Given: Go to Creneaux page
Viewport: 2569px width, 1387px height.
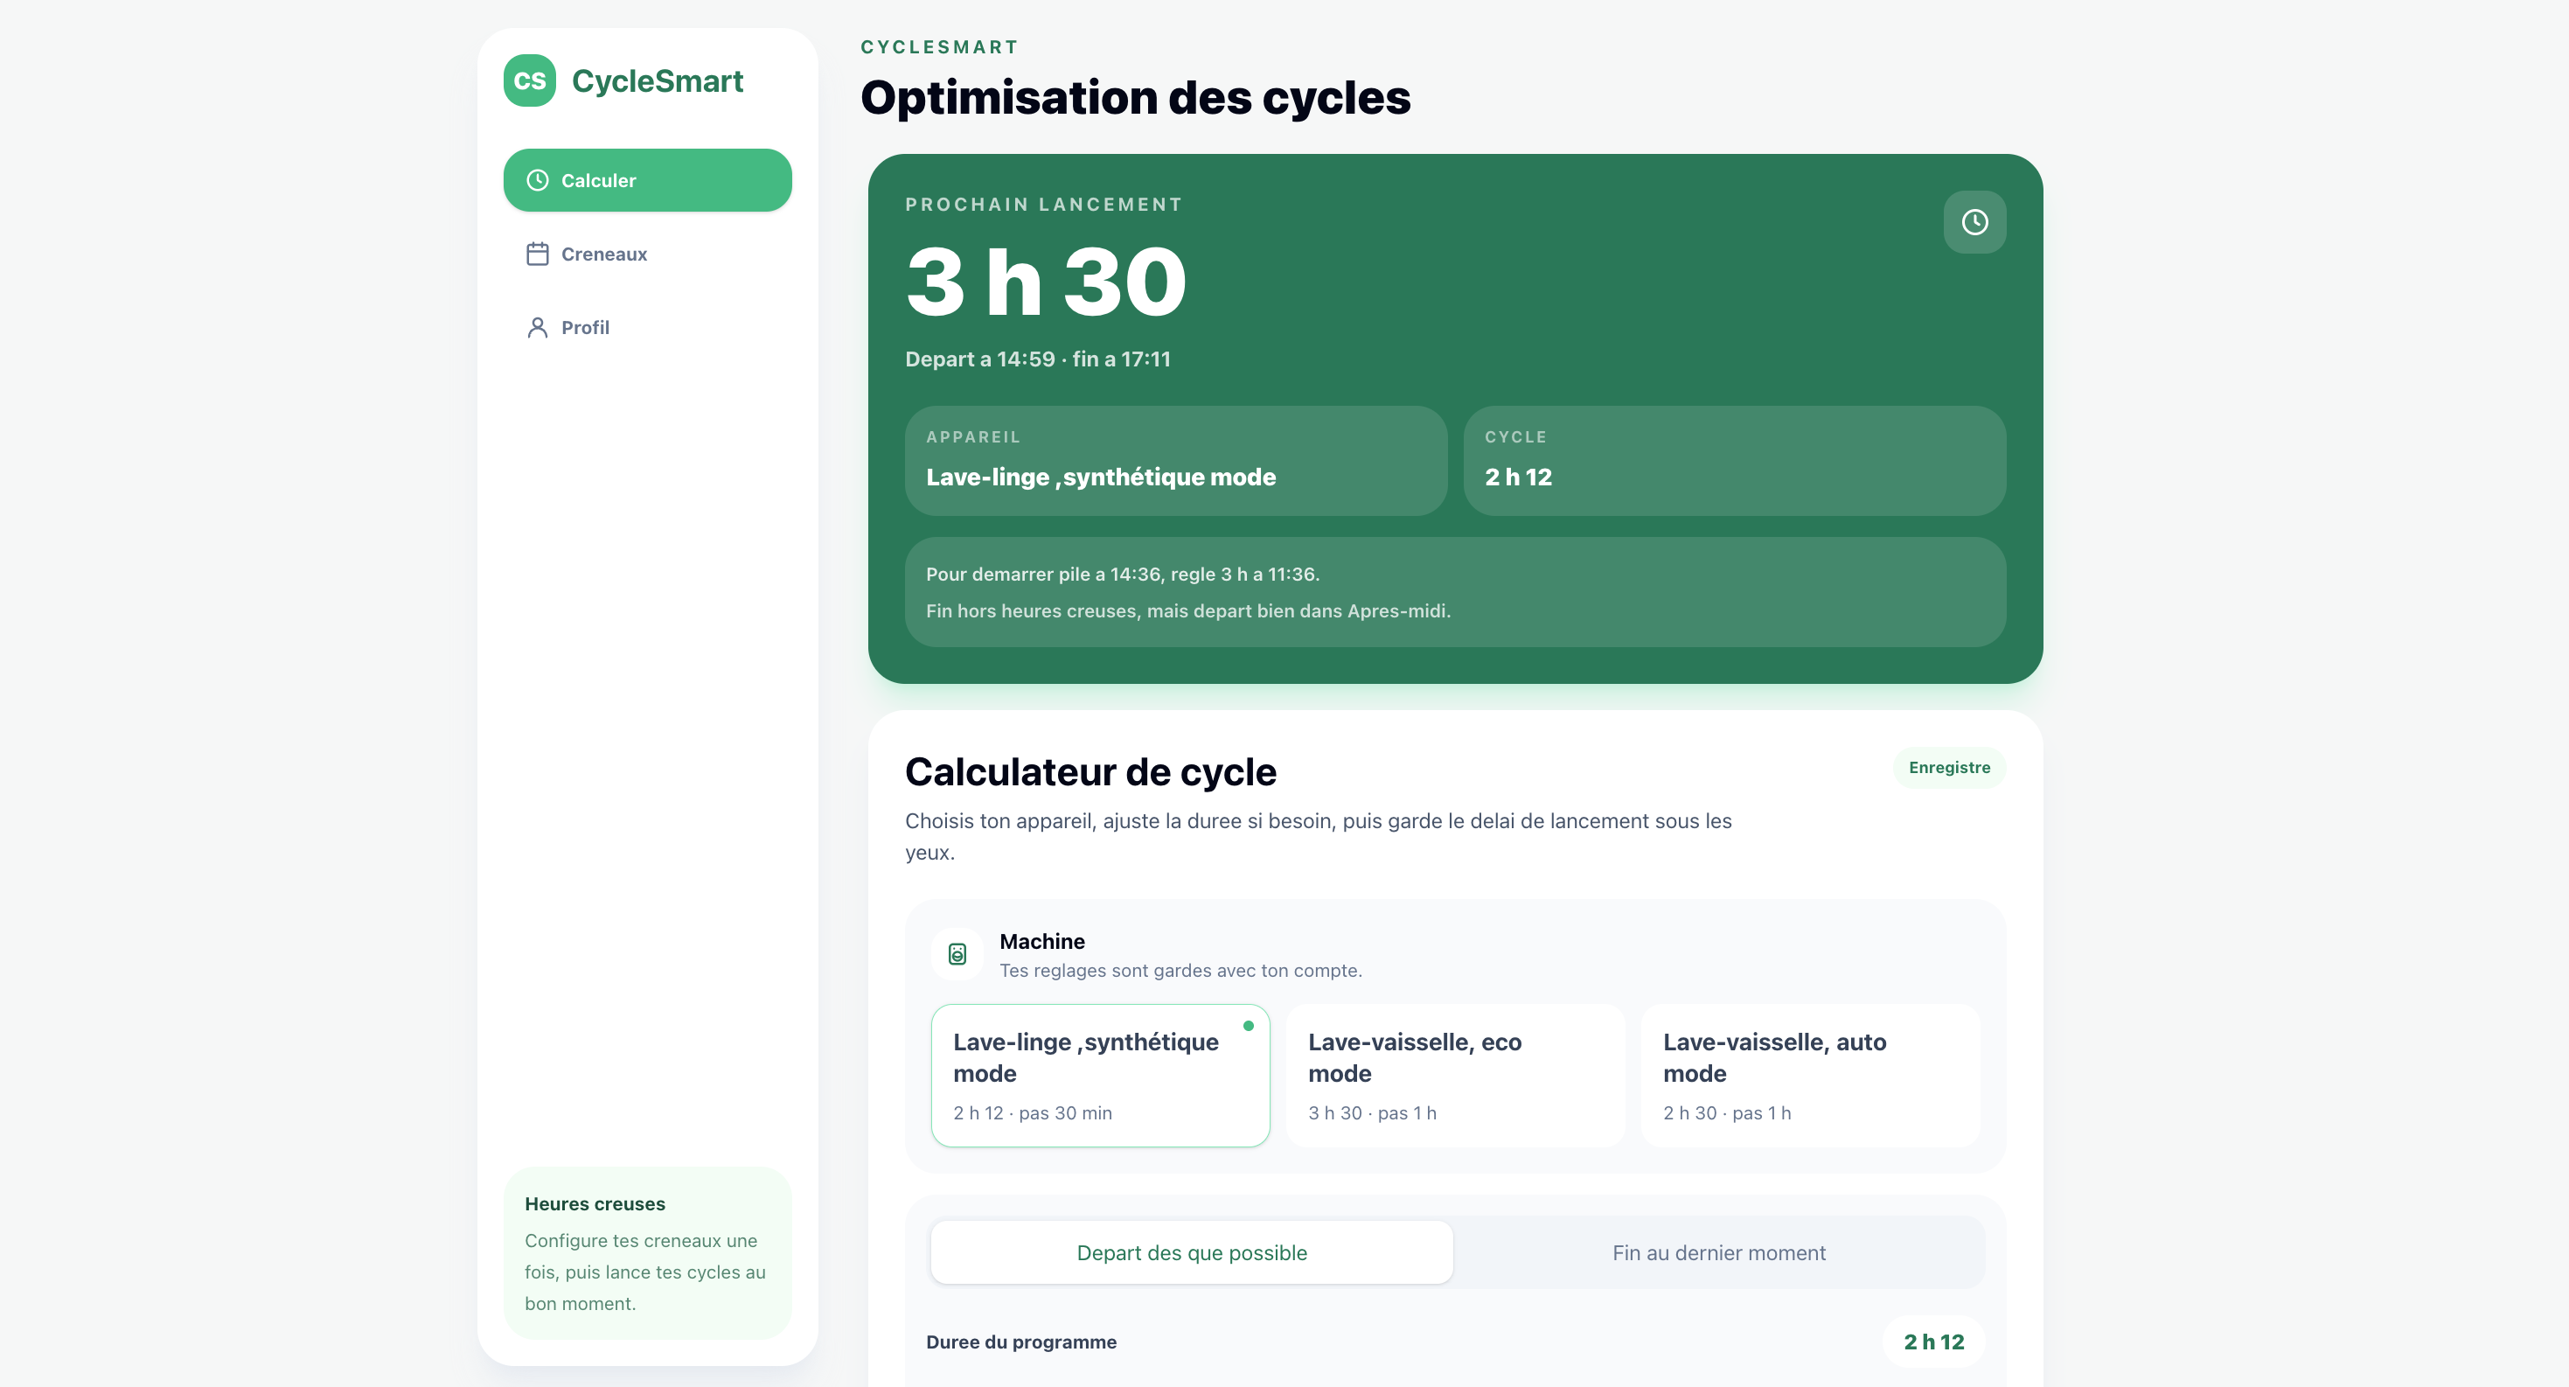Looking at the screenshot, I should tap(647, 254).
